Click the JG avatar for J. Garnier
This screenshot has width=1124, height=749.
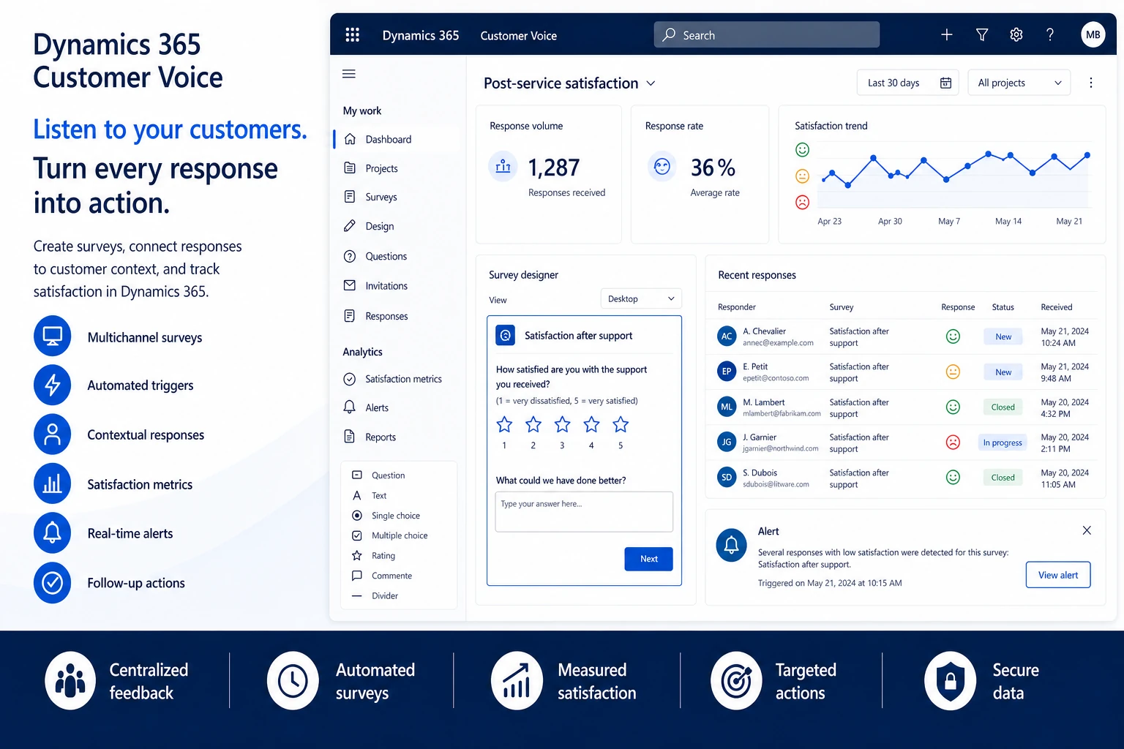point(727,442)
